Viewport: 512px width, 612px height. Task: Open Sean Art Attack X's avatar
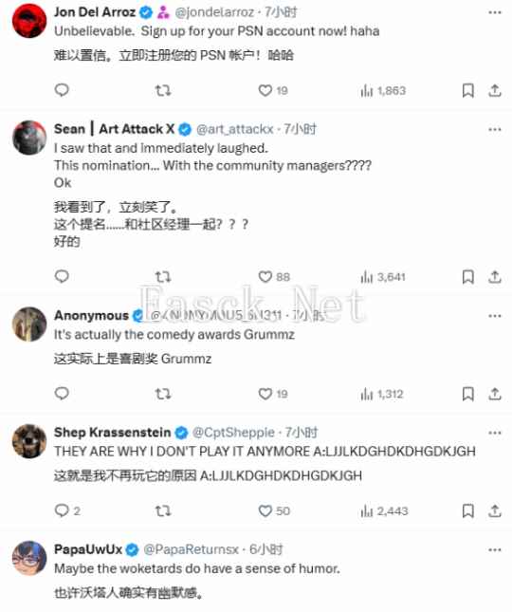tap(29, 138)
